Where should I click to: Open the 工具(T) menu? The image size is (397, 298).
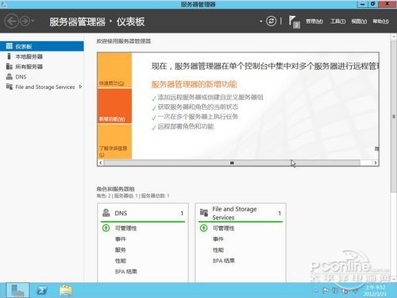click(x=337, y=21)
